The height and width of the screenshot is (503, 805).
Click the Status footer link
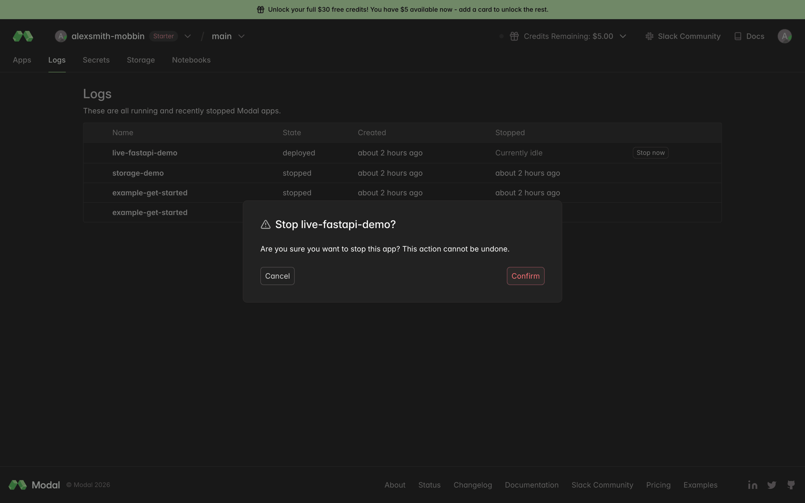429,485
